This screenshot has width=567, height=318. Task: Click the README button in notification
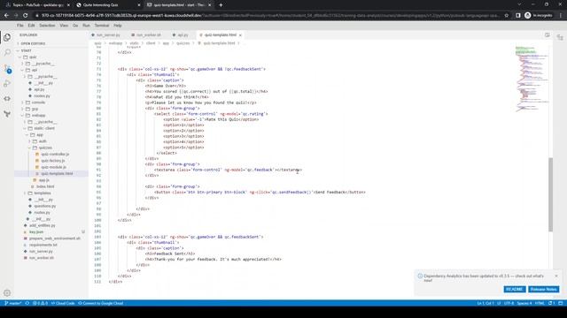coord(515,289)
